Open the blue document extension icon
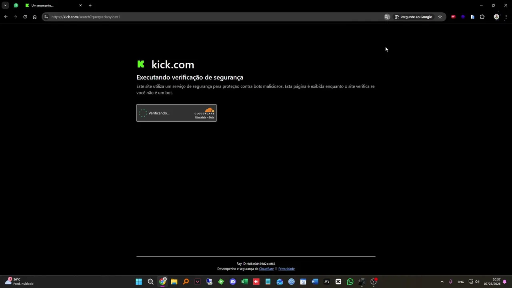Image resolution: width=512 pixels, height=288 pixels. 472,17
